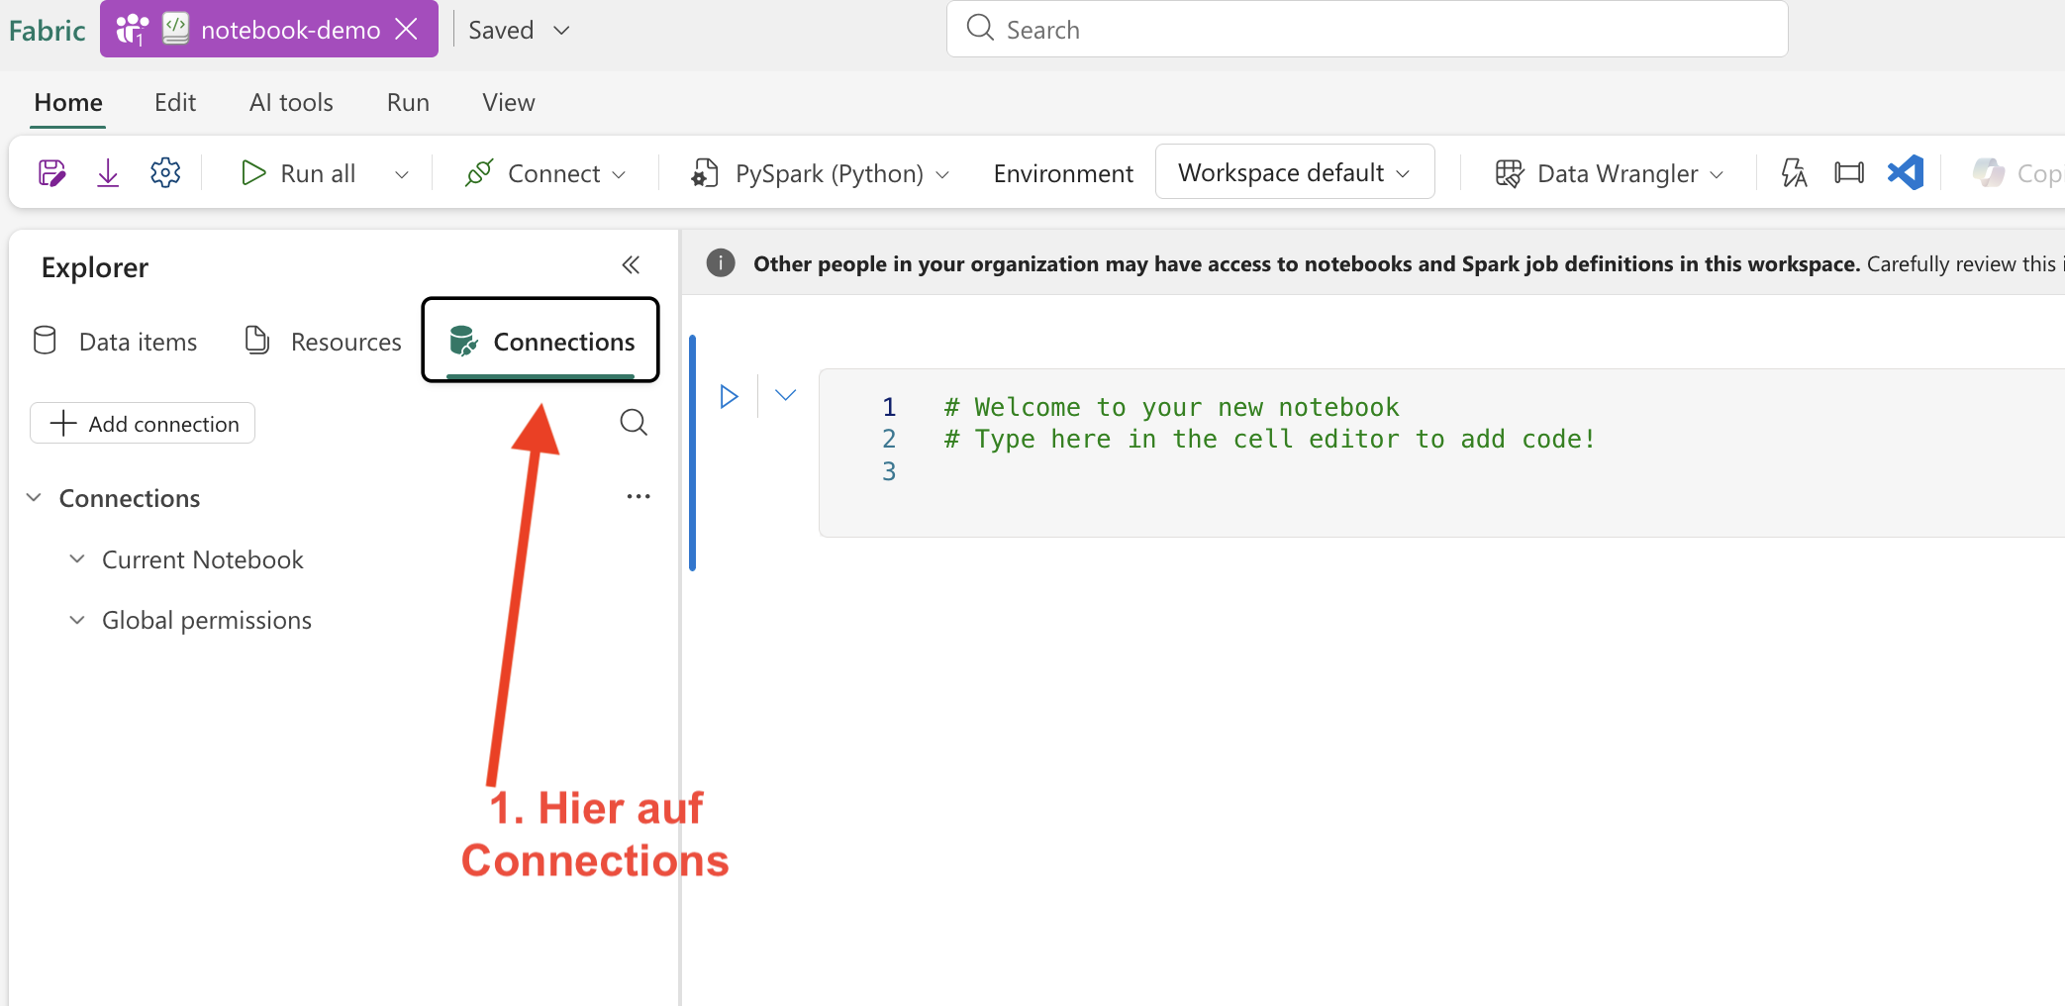Viewport: 2065px width, 1006px height.
Task: Close the notebook-demo tab
Action: (407, 30)
